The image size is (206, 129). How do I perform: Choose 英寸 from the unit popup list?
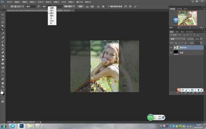[x=52, y=11]
